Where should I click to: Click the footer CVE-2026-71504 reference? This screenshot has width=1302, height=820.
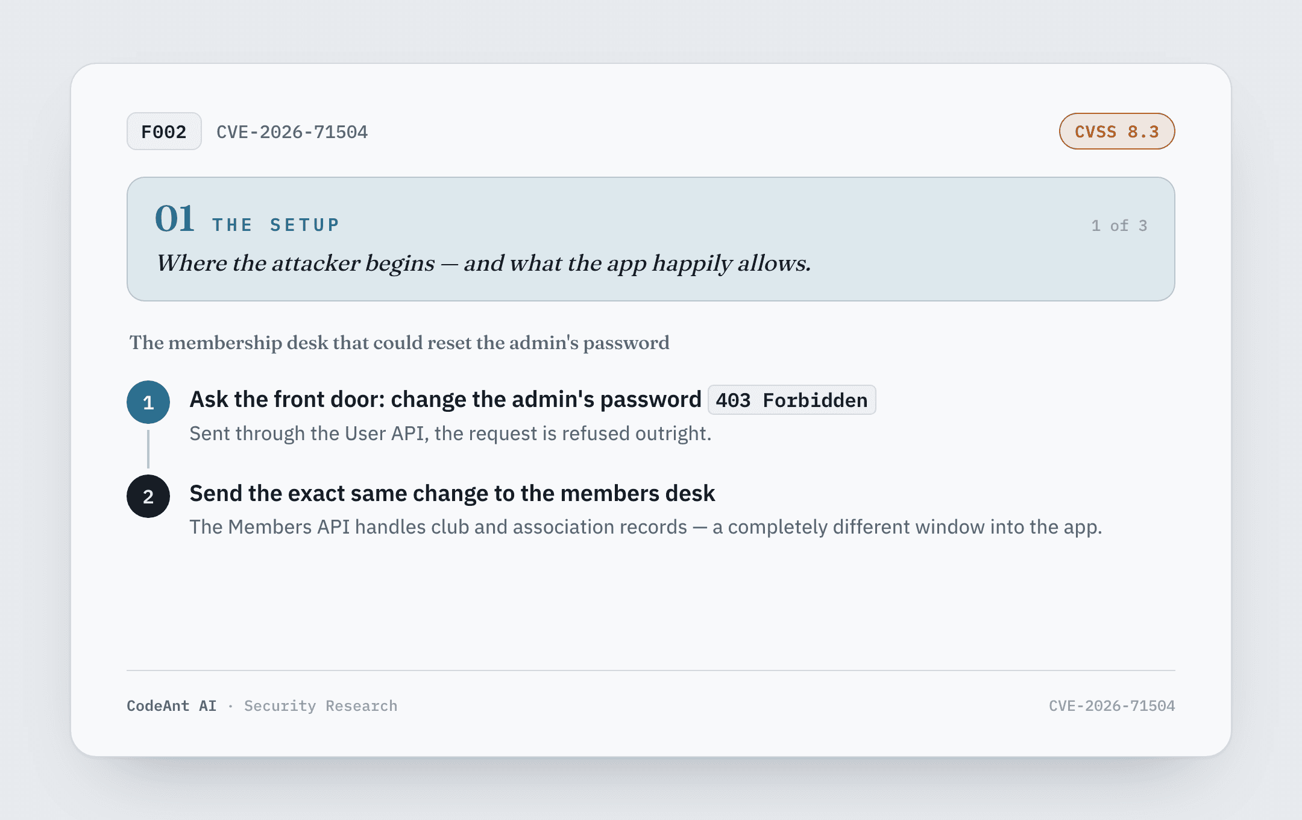(1112, 706)
